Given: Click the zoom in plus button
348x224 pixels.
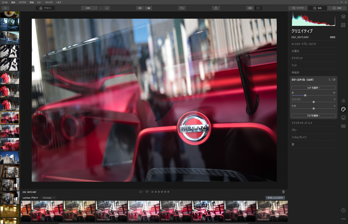Looking at the screenshot, I should pyautogui.click(x=107, y=8).
